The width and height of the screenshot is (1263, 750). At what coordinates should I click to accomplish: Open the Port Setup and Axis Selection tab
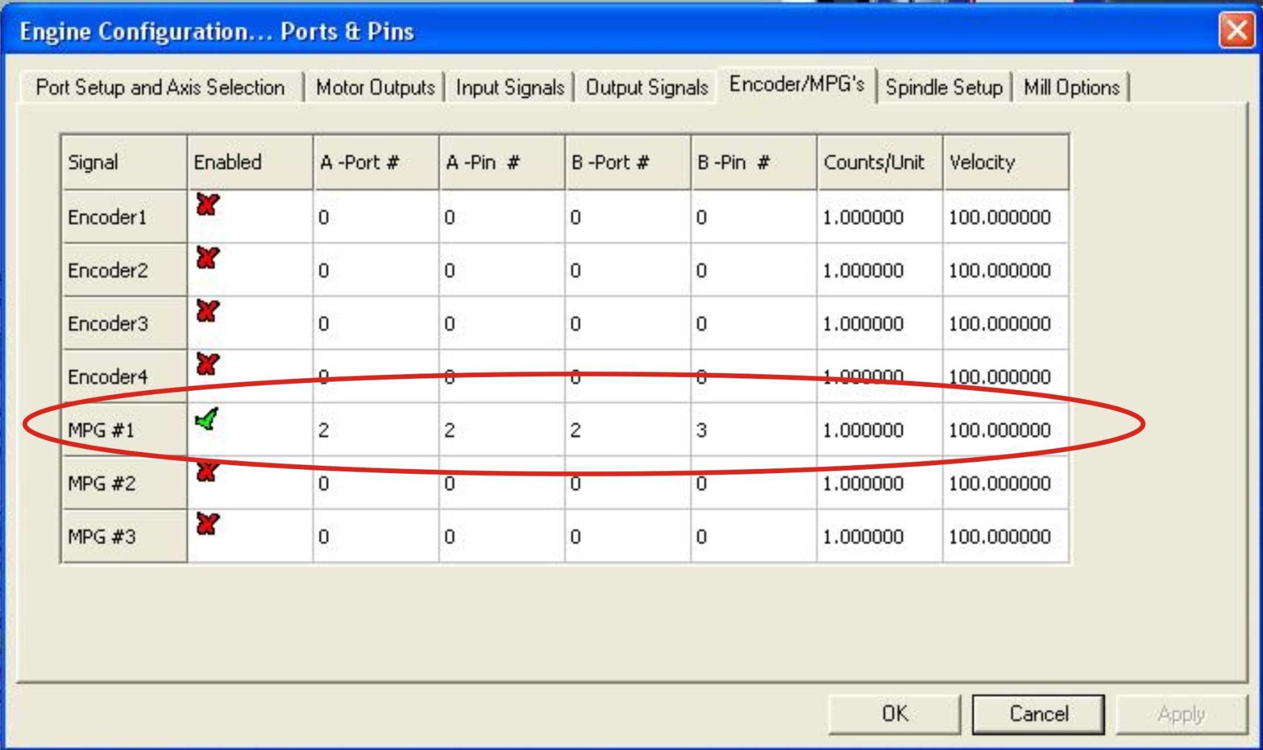pos(160,86)
